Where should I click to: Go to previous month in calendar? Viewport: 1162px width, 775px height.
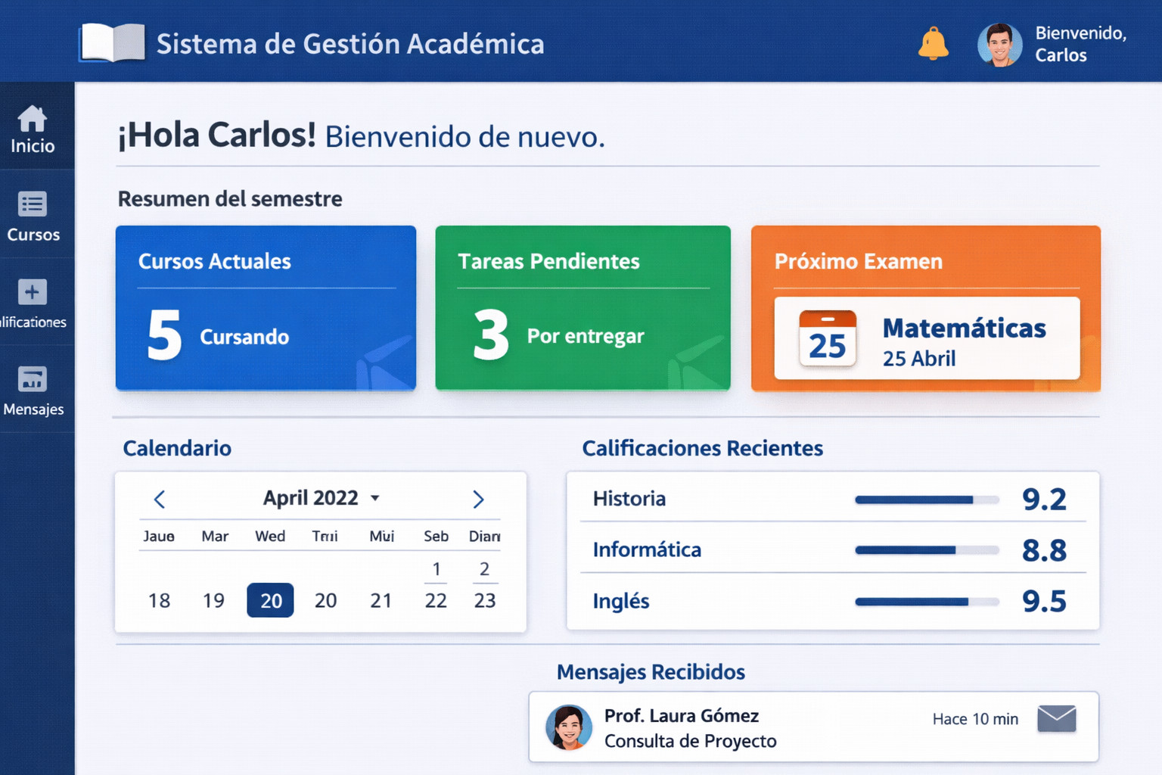click(160, 499)
